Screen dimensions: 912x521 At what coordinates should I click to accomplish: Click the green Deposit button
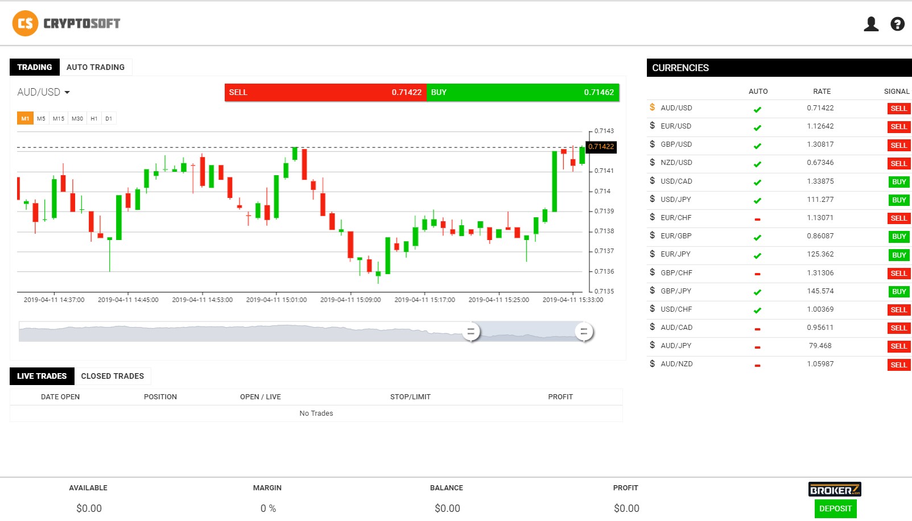(x=835, y=508)
